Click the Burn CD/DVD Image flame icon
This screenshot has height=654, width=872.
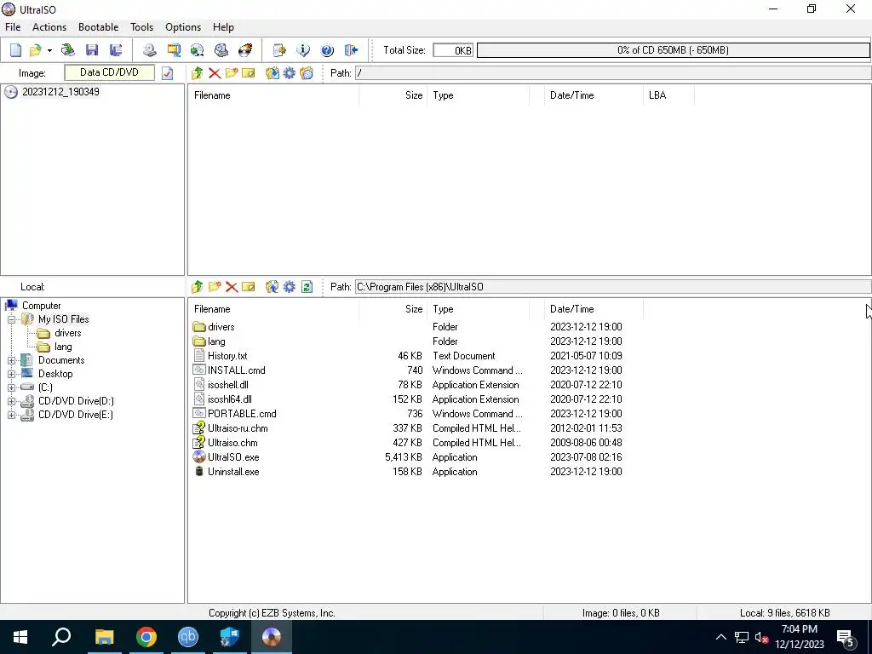(245, 50)
